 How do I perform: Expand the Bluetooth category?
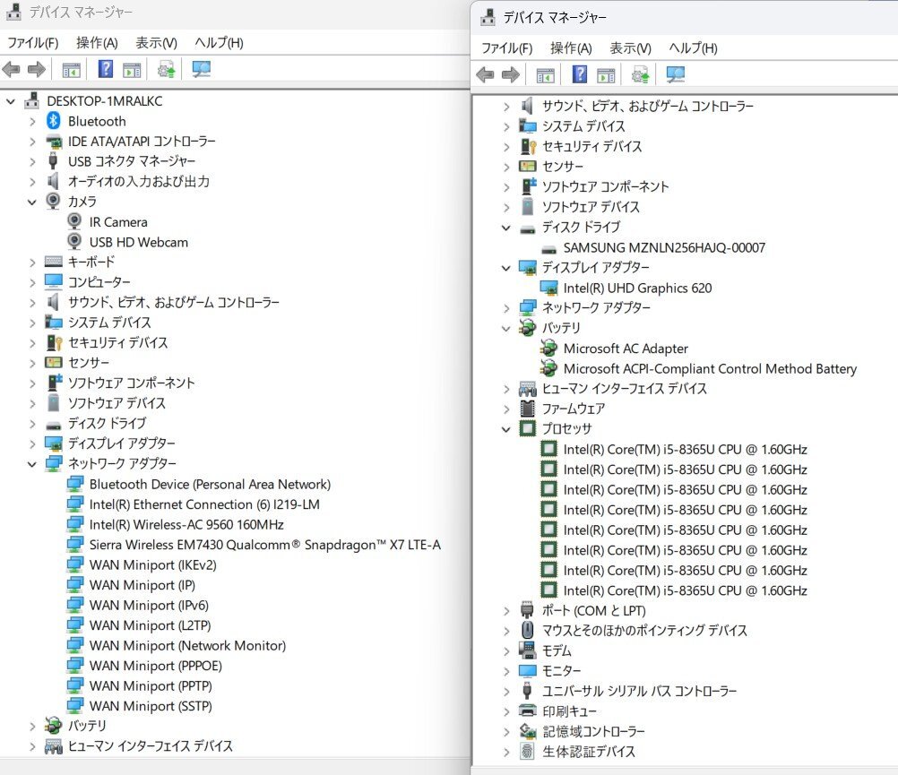[x=32, y=121]
